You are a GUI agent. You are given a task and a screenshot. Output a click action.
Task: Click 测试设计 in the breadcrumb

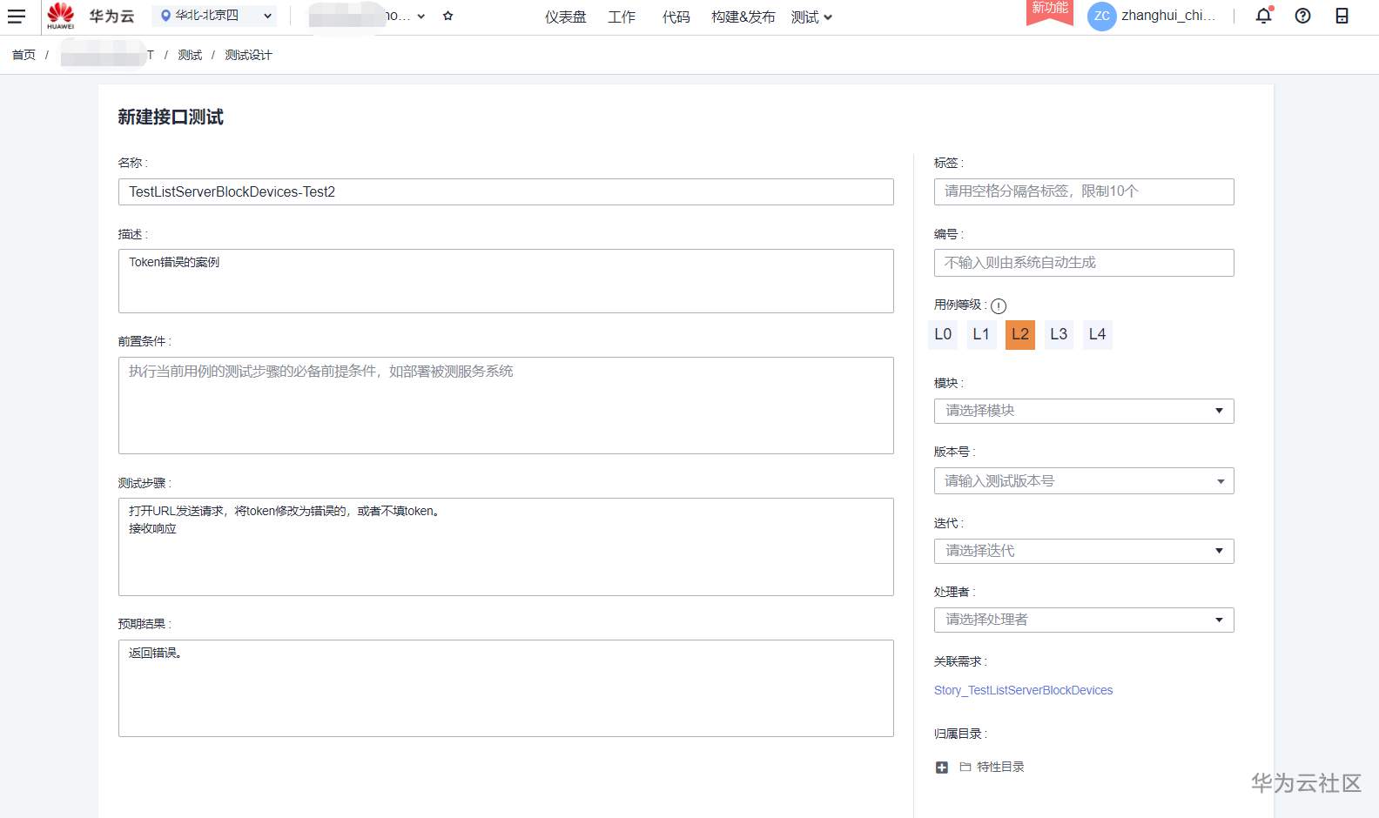[248, 55]
